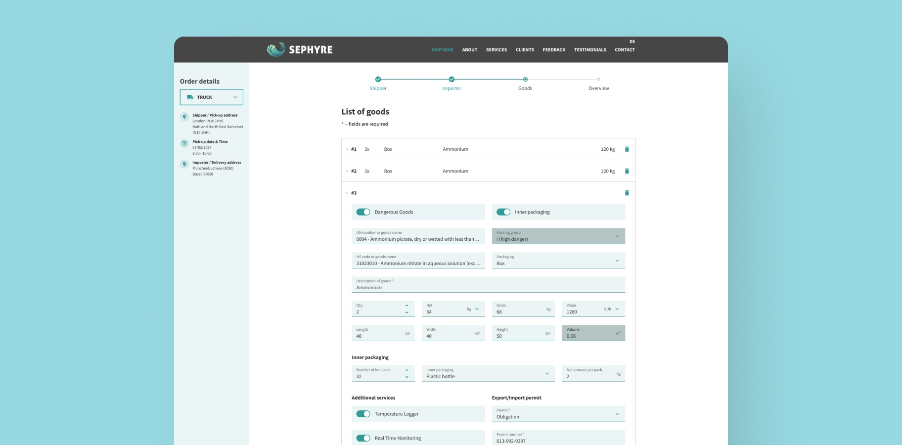Click the importer delivery address pin icon
The width and height of the screenshot is (902, 445).
(x=184, y=164)
